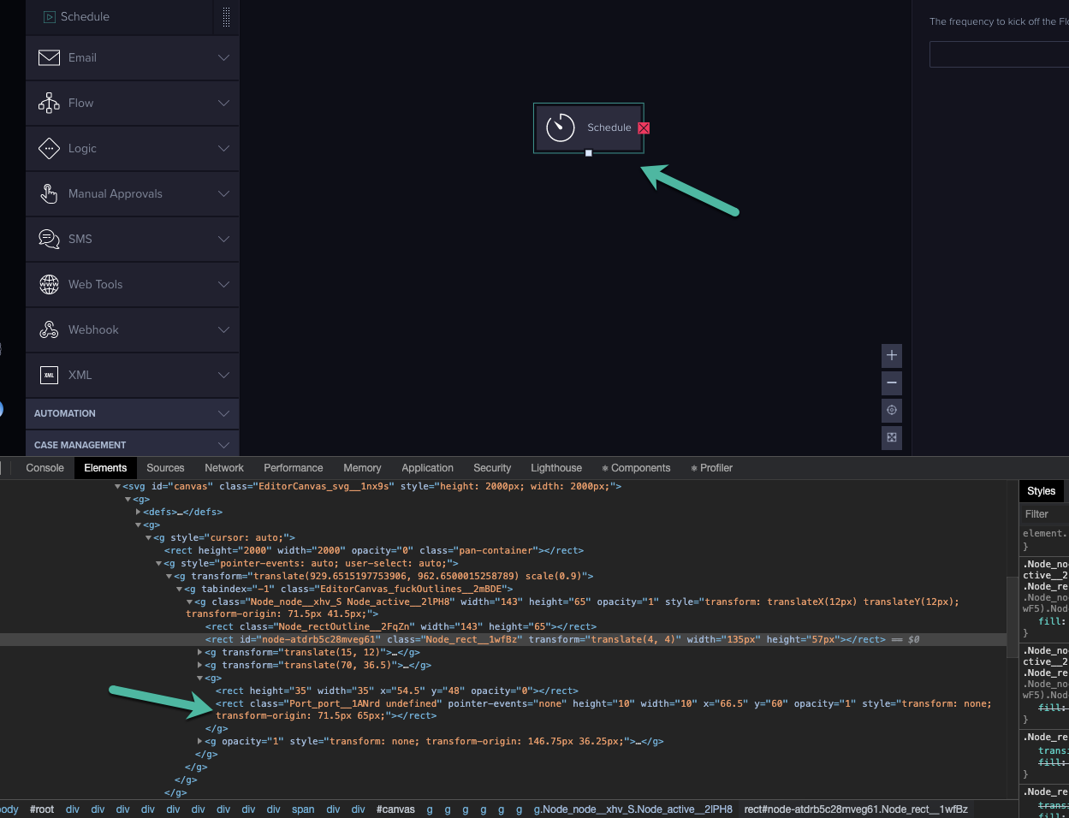
Task: Click the XML icon in the sidebar
Action: click(49, 375)
